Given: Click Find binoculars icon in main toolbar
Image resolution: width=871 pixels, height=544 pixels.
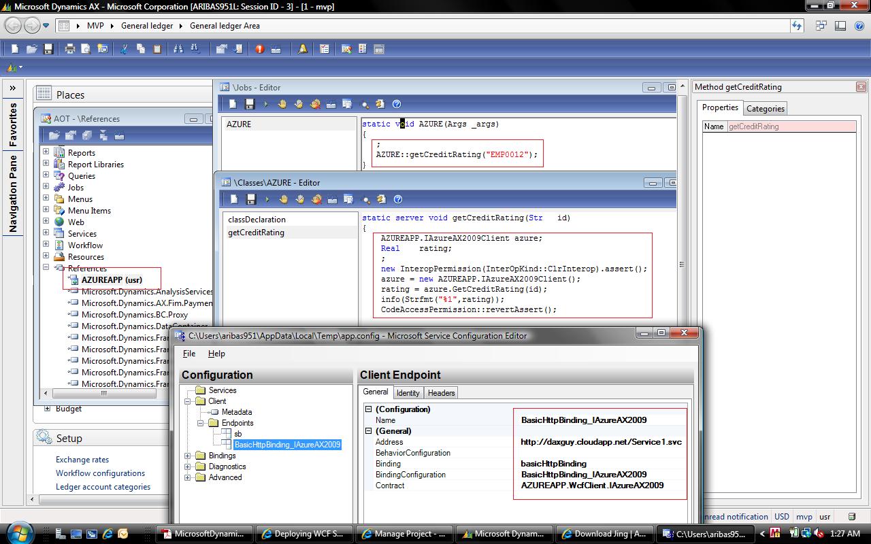Looking at the screenshot, I should coord(178,49).
